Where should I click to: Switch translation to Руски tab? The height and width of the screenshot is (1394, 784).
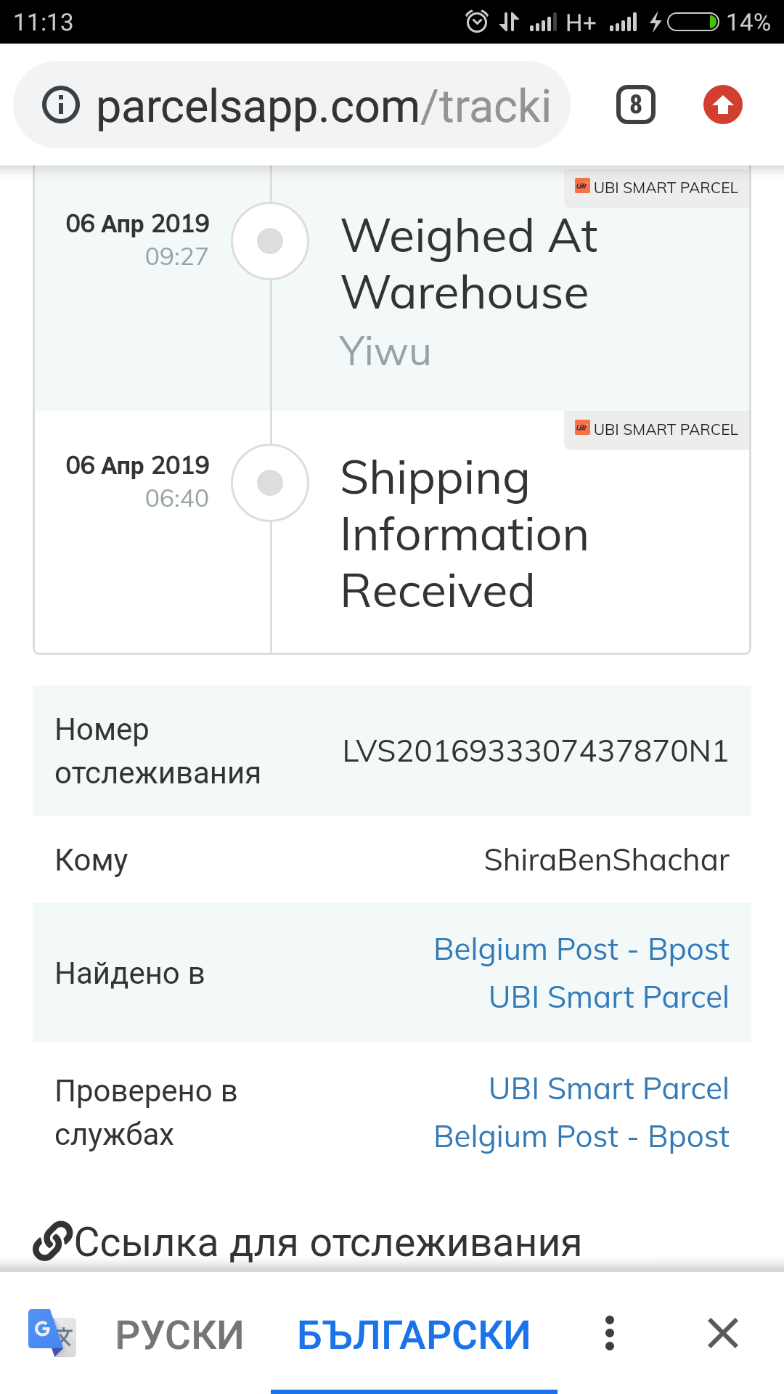click(x=179, y=1334)
